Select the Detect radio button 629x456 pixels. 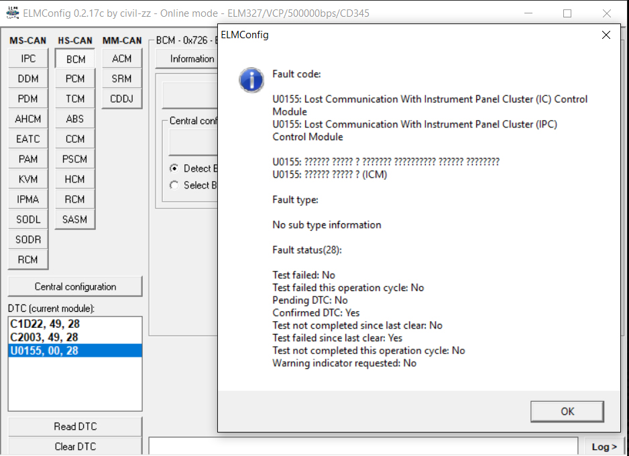point(174,168)
